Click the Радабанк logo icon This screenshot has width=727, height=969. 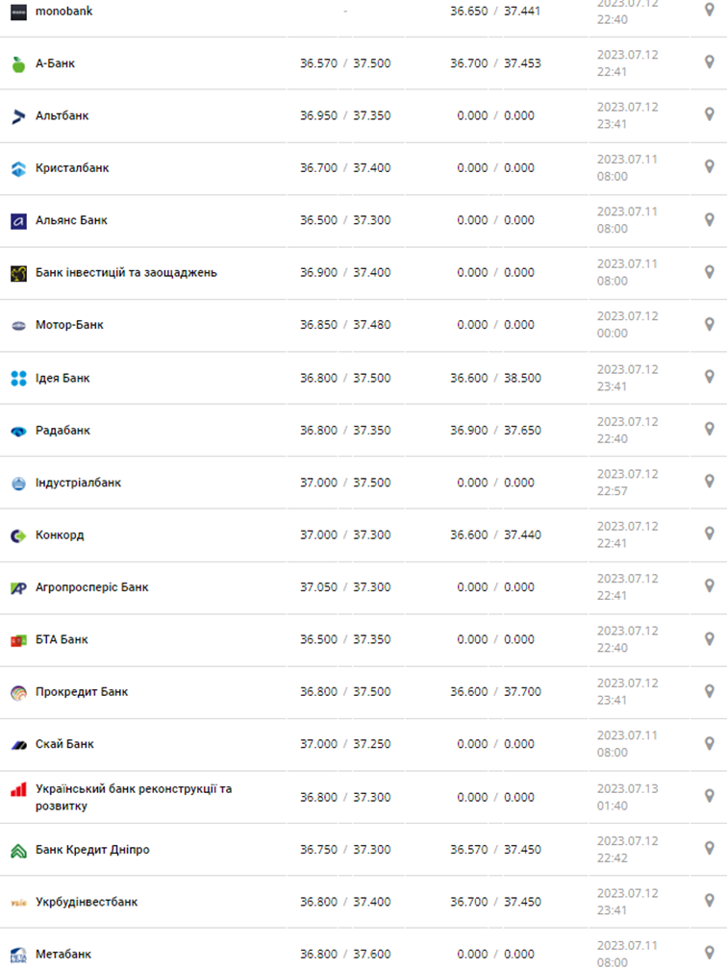[18, 432]
